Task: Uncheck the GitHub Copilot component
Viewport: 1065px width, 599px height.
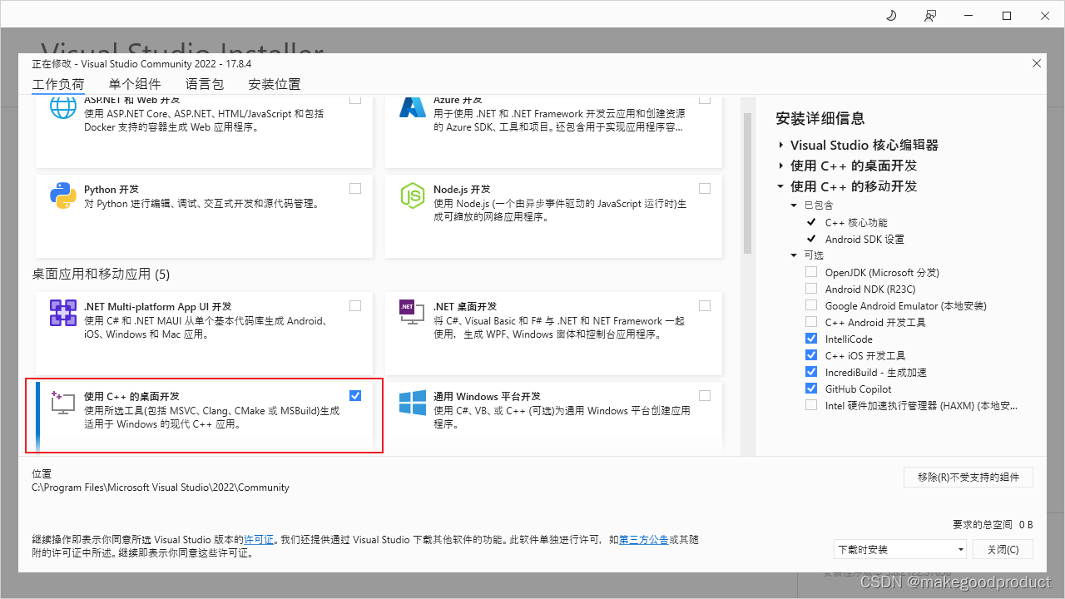Action: point(811,389)
